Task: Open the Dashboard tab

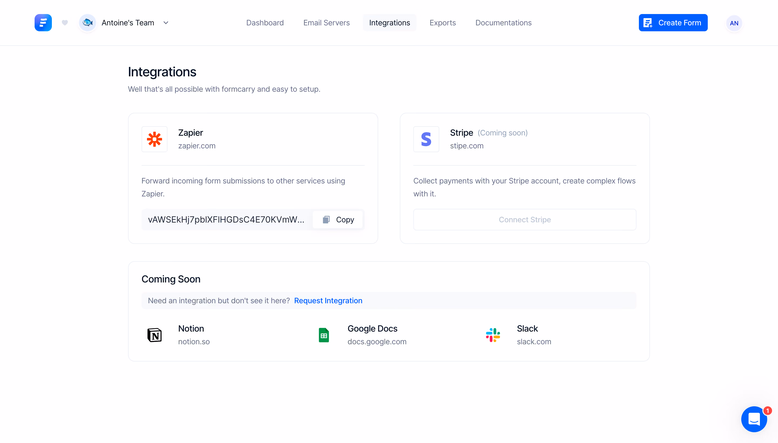Action: point(265,23)
